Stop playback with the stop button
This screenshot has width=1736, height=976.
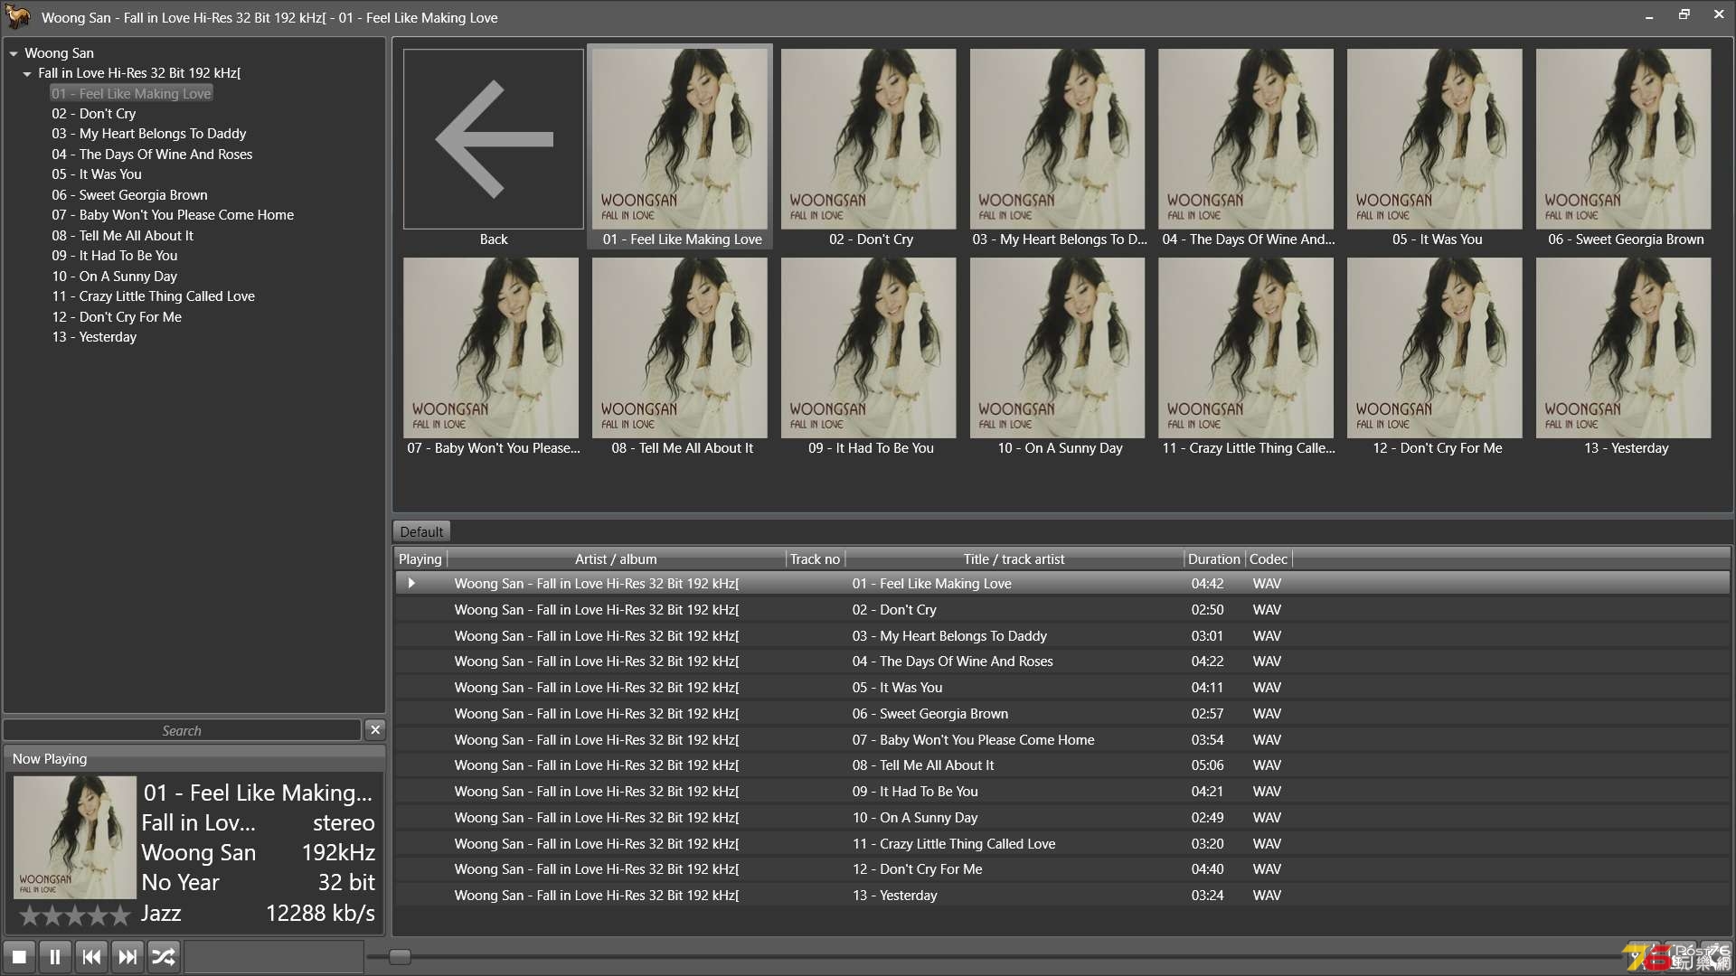click(19, 956)
